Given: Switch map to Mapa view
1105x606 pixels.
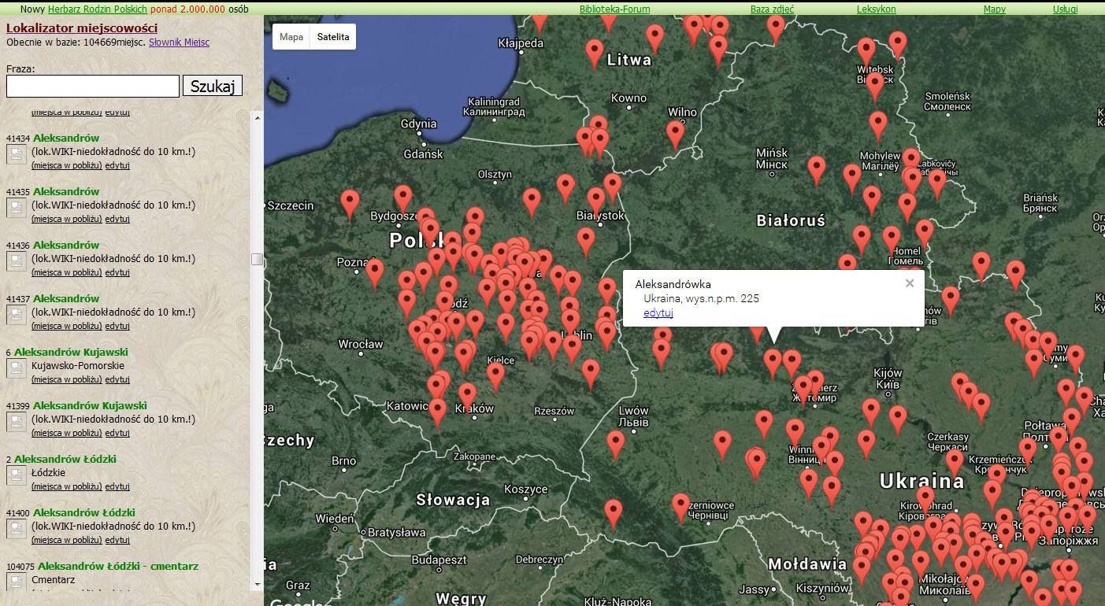Looking at the screenshot, I should pyautogui.click(x=291, y=37).
